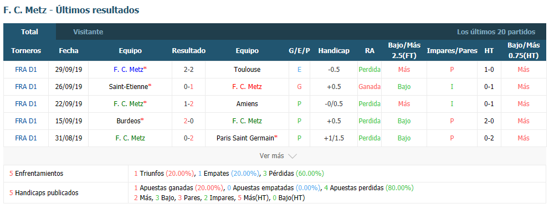
Task: Click the Torneos column header
Action: coord(26,50)
